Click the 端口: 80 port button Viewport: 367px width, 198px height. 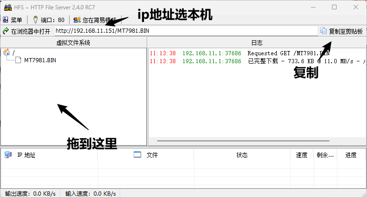(48, 20)
